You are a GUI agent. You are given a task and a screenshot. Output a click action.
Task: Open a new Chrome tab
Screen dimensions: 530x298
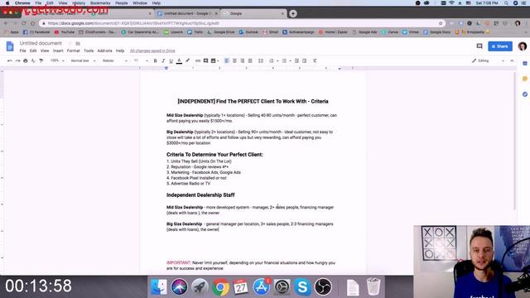293,13
